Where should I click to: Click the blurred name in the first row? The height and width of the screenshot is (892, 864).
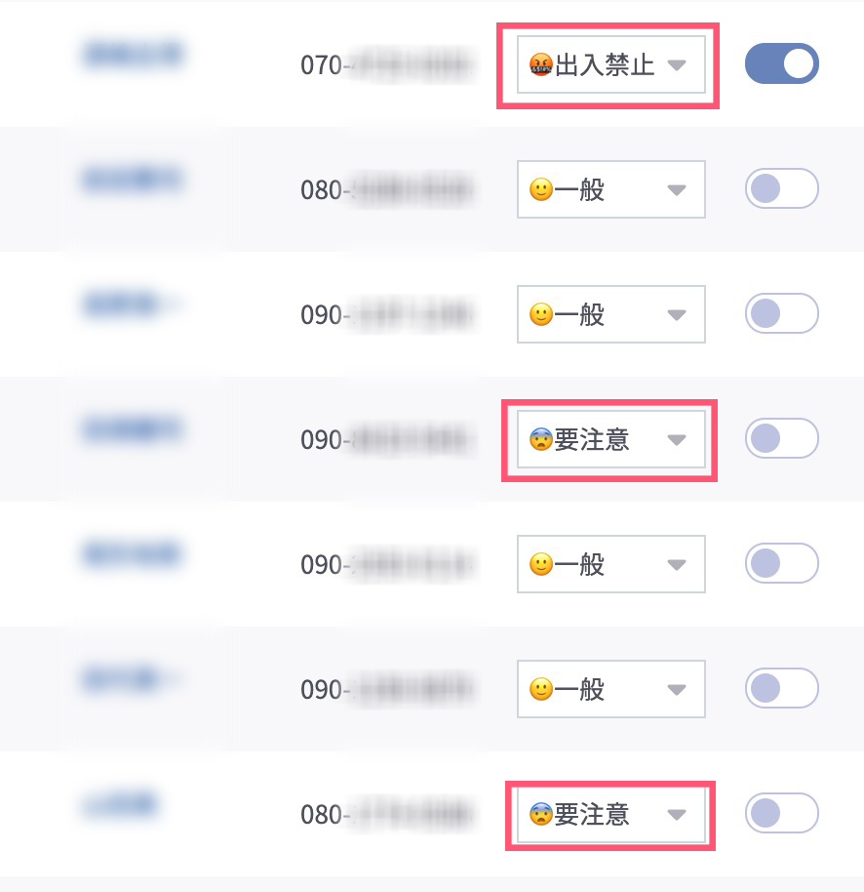132,55
